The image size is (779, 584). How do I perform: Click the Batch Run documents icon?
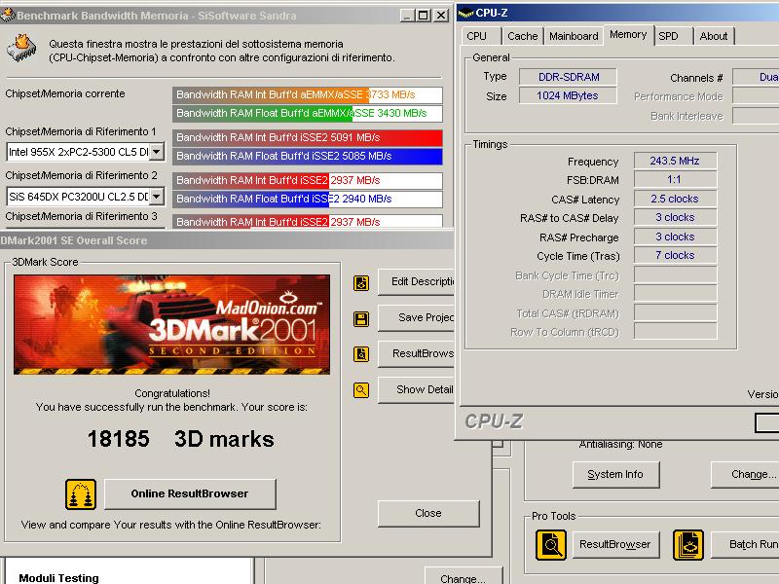click(x=688, y=545)
